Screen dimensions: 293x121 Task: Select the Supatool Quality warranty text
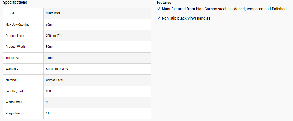tap(57, 69)
